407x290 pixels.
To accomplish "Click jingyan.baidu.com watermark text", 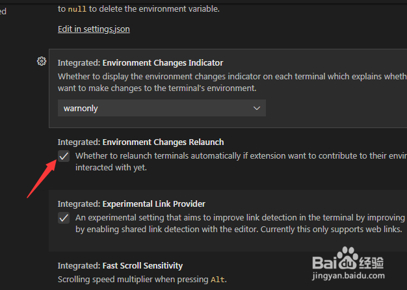I will tap(348, 276).
